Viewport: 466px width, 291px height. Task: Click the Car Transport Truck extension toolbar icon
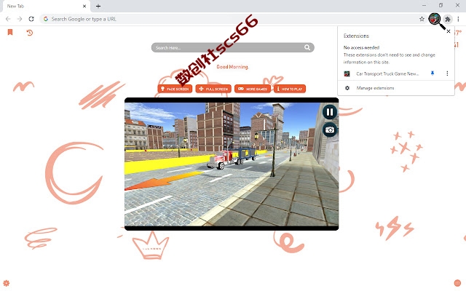click(x=435, y=19)
